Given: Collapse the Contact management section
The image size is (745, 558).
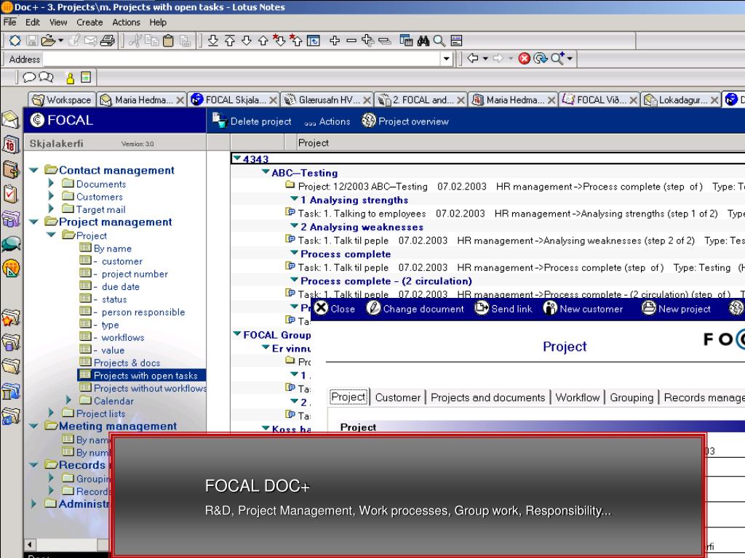Looking at the screenshot, I should pyautogui.click(x=33, y=170).
